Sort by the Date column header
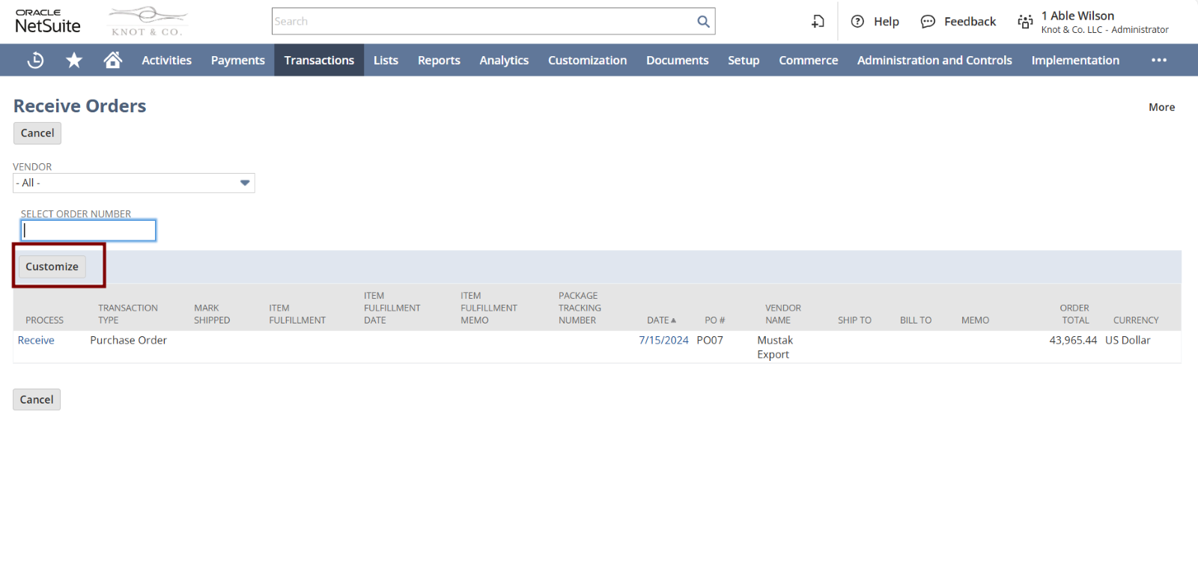The image size is (1198, 581). click(x=658, y=320)
